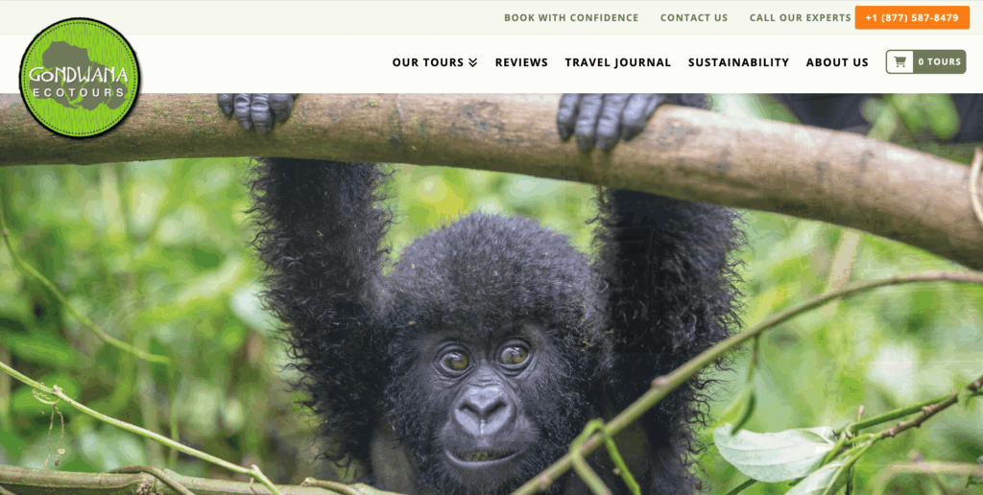Go to the Reviews page
Image resolution: width=983 pixels, height=495 pixels.
coord(521,62)
